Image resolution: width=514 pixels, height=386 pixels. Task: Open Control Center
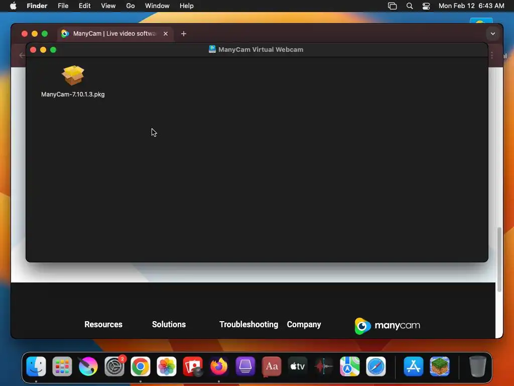tap(426, 6)
